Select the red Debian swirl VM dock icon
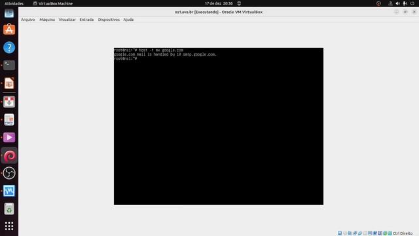419x236 pixels. (x=9, y=155)
